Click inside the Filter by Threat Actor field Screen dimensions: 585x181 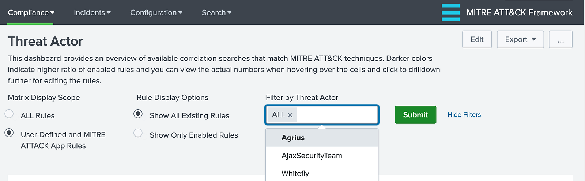pyautogui.click(x=336, y=115)
